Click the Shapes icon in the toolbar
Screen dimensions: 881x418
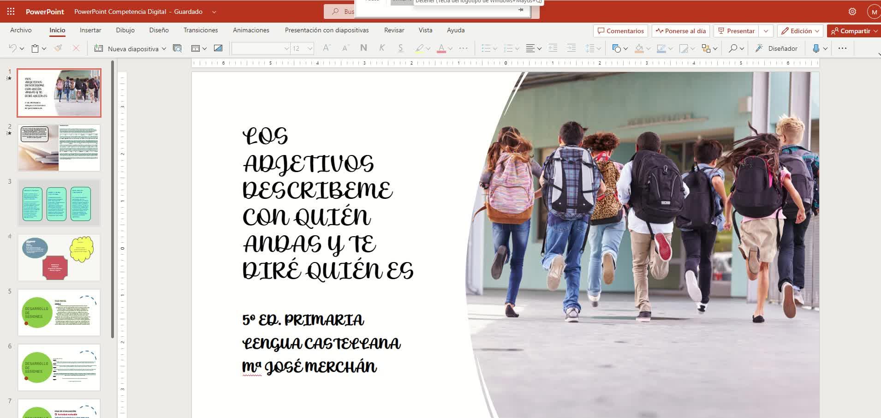click(x=616, y=48)
